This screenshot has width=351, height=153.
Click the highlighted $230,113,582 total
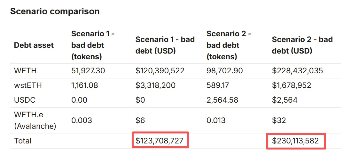(x=295, y=141)
